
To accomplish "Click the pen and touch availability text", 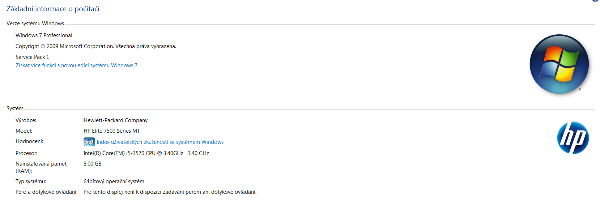I will (170, 192).
